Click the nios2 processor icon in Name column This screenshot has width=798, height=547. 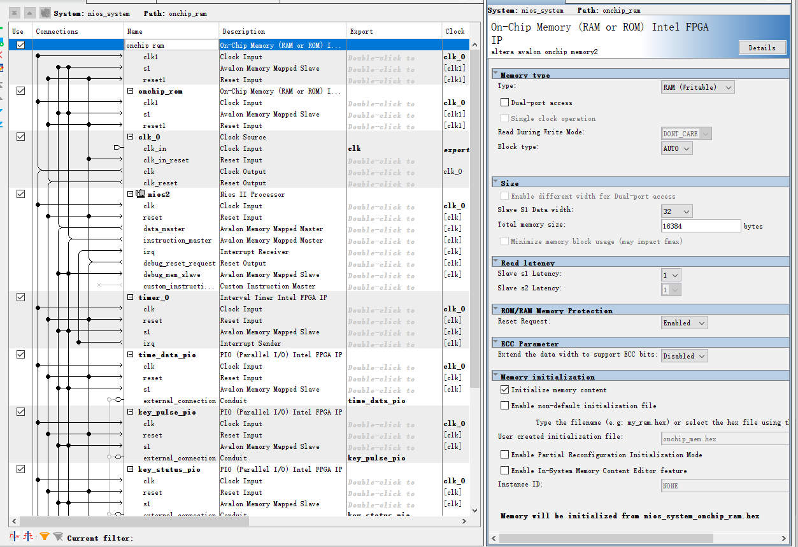[x=140, y=194]
